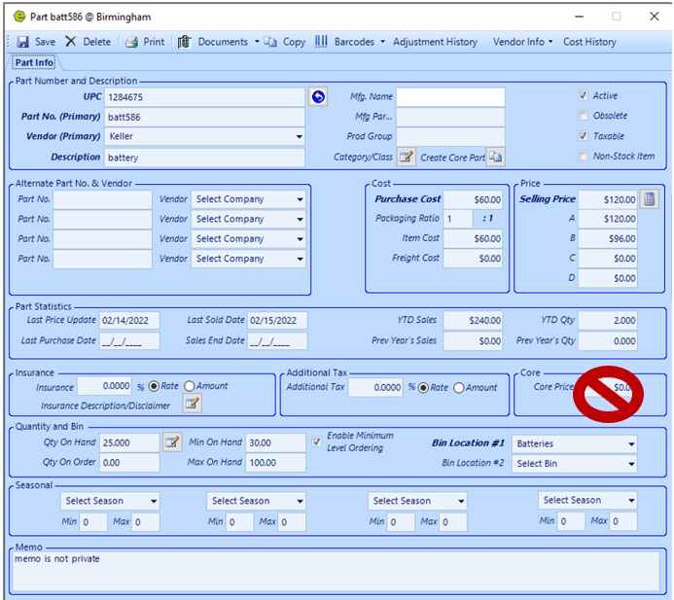This screenshot has height=600, width=674.
Task: Click the Description field containing battery
Action: pos(203,158)
